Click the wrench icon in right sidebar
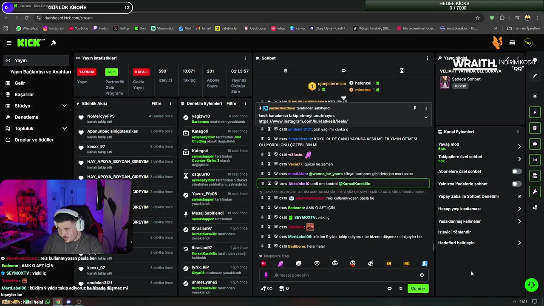This screenshot has height=306, width=544. pos(535,191)
